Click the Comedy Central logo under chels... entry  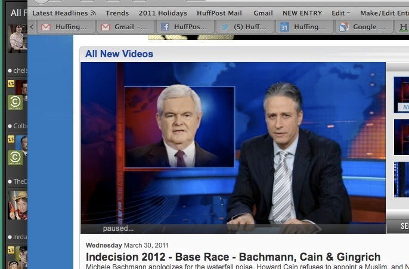[x=15, y=102]
